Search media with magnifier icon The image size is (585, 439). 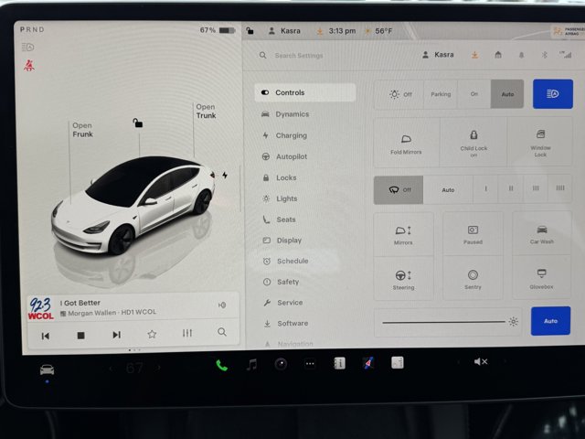pos(222,332)
